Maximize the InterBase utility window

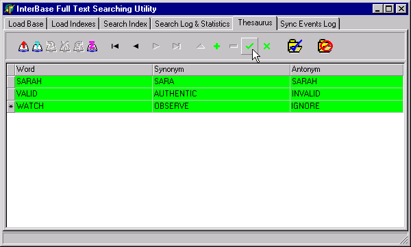point(389,9)
